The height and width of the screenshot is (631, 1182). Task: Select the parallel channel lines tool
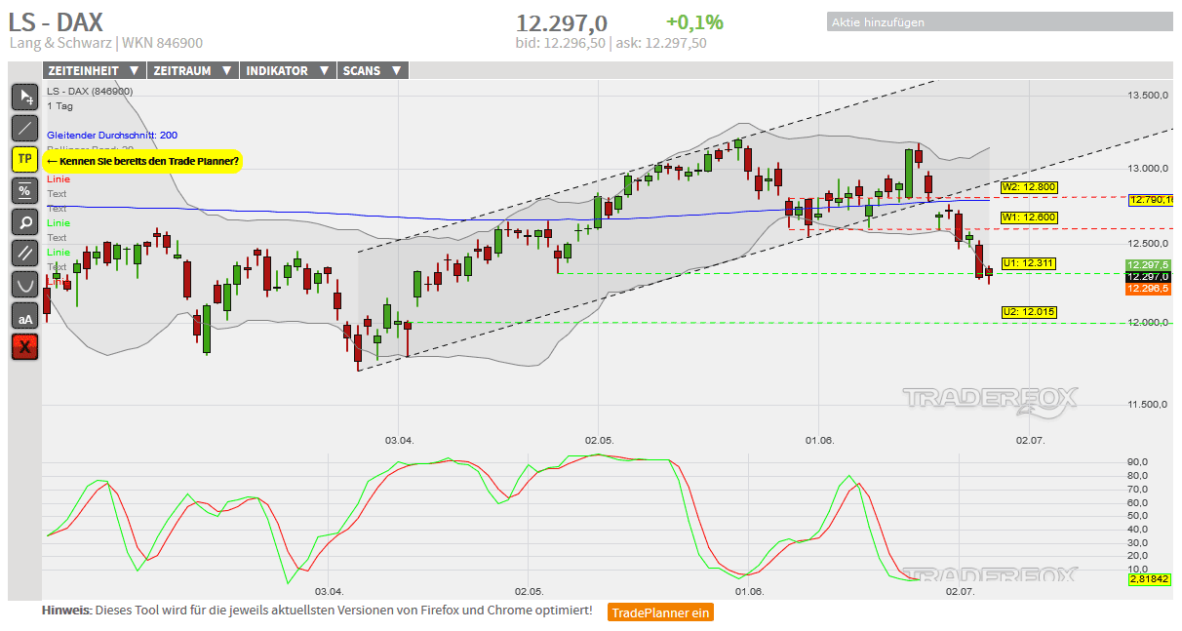(x=25, y=253)
